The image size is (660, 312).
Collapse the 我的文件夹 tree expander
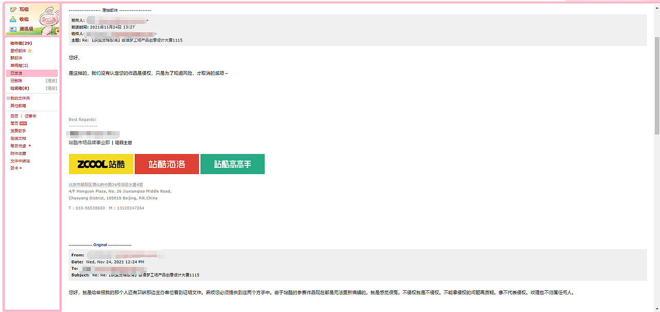(8, 98)
